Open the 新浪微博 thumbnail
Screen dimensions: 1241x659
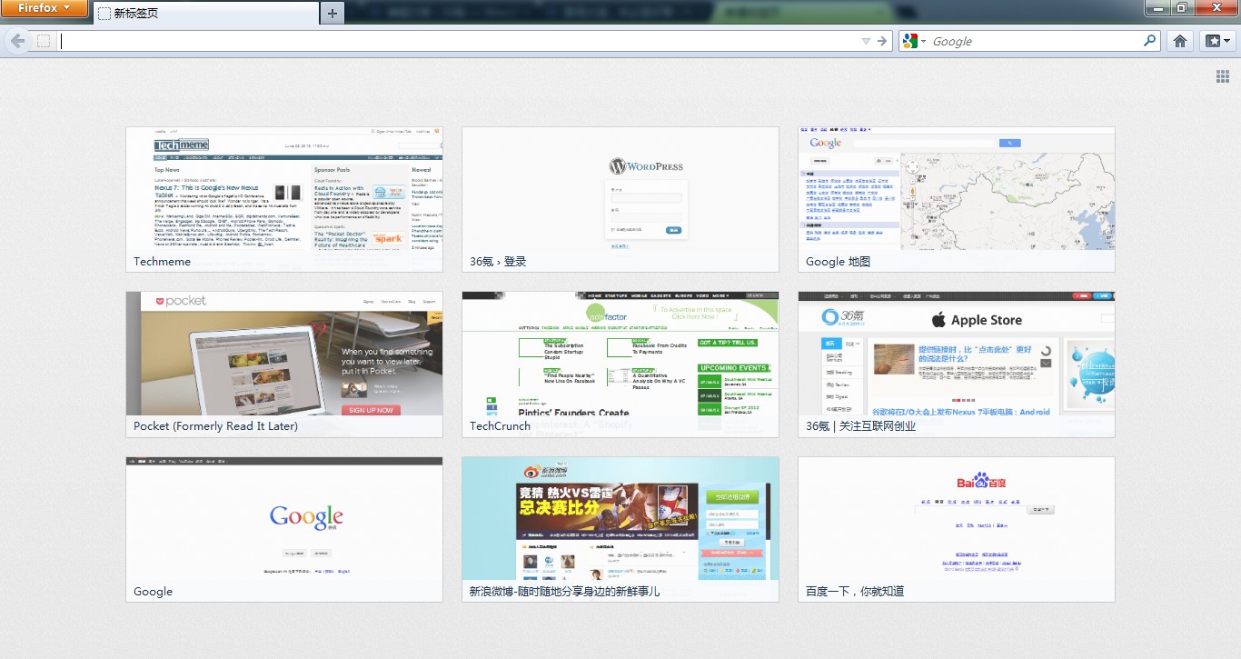tap(620, 529)
